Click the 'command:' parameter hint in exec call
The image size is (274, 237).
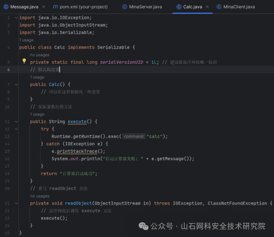pos(134,137)
